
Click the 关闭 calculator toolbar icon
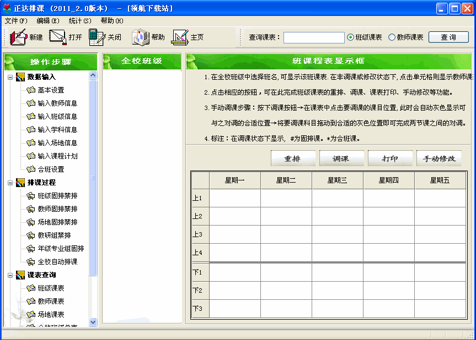(97, 37)
